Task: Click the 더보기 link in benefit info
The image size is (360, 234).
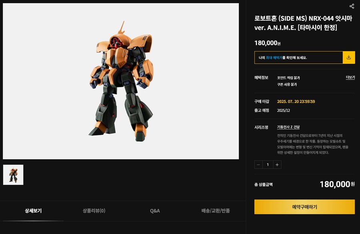Action: (x=350, y=77)
